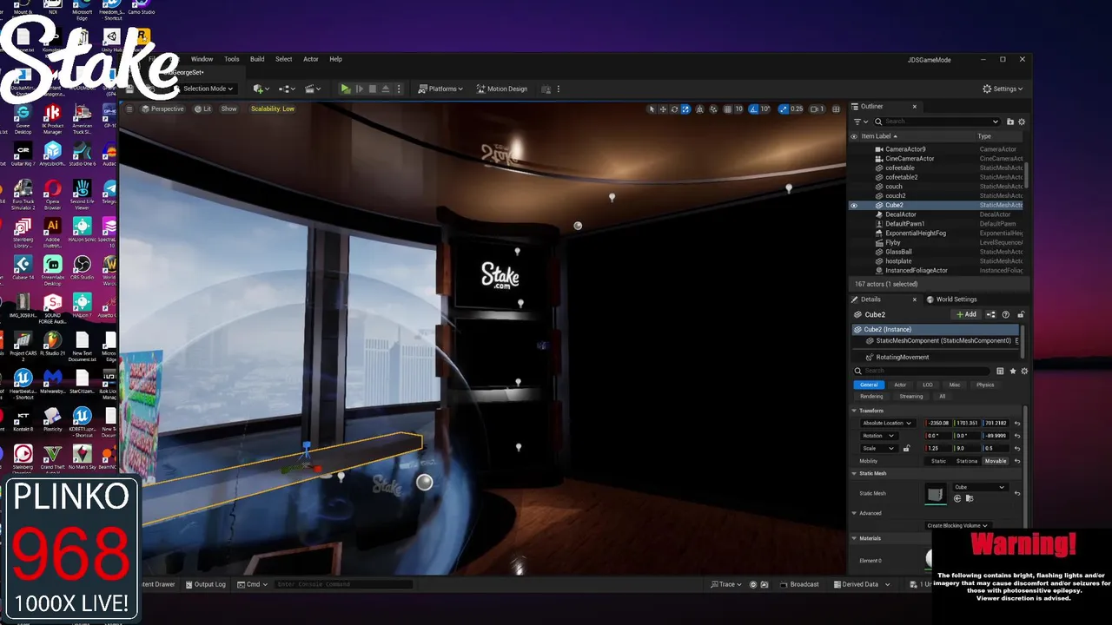Click the Outliner search field

coord(938,122)
